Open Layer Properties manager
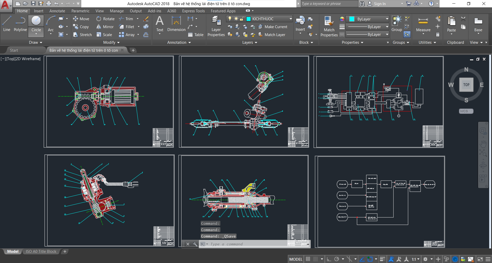 pyautogui.click(x=216, y=26)
